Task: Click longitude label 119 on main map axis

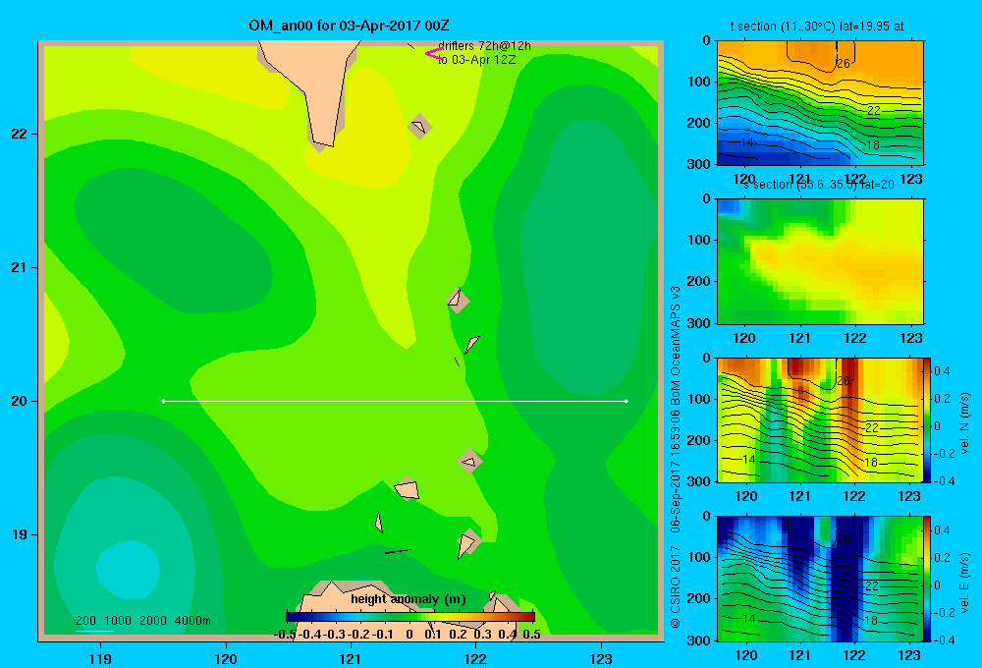Action: point(100,658)
